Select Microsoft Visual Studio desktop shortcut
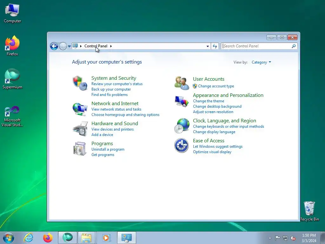The image size is (325, 244). (12, 116)
